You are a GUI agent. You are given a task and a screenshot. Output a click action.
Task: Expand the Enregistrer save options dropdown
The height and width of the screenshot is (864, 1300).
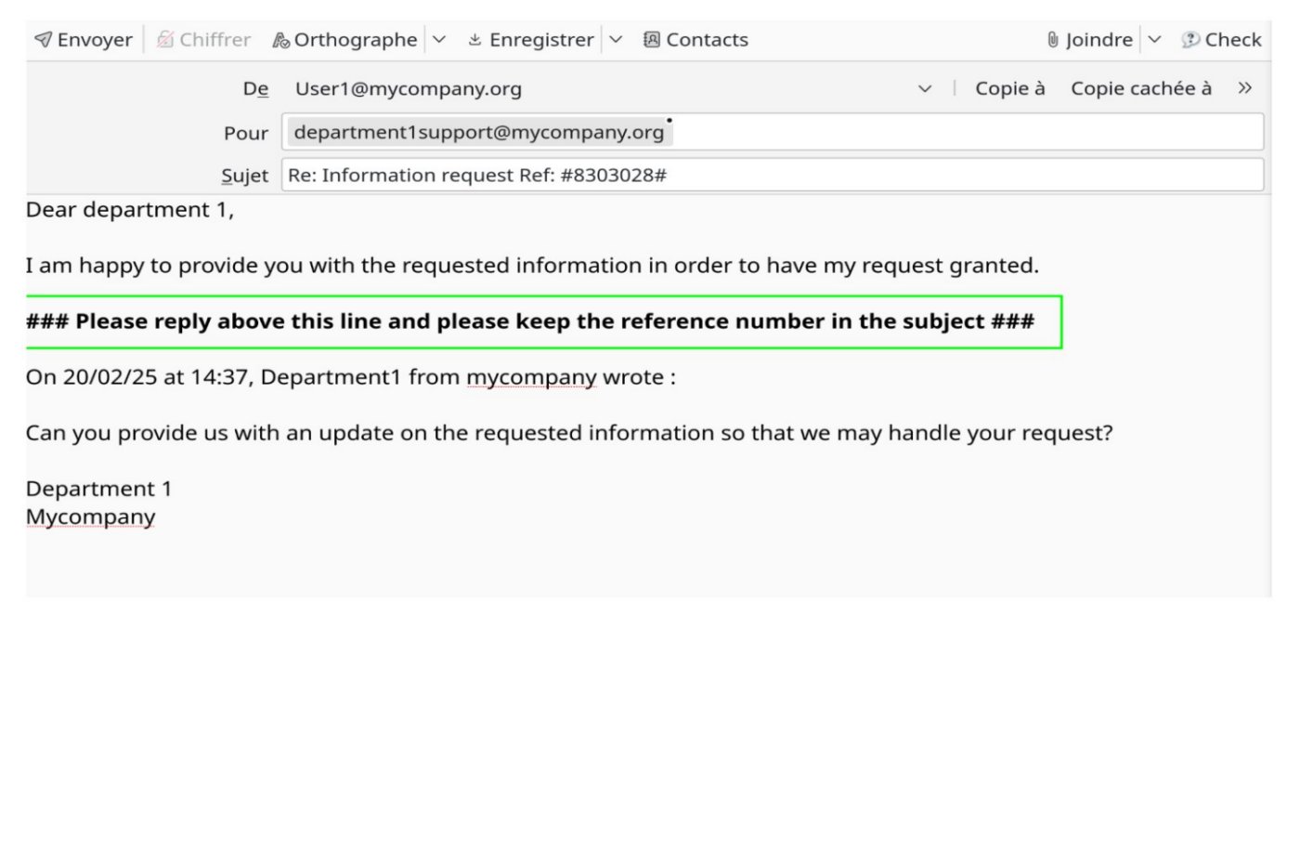pos(616,39)
